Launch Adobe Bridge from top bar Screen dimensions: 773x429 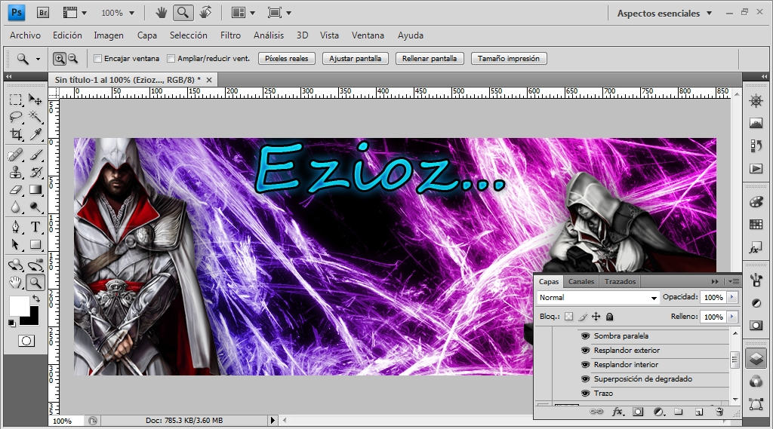click(x=43, y=13)
